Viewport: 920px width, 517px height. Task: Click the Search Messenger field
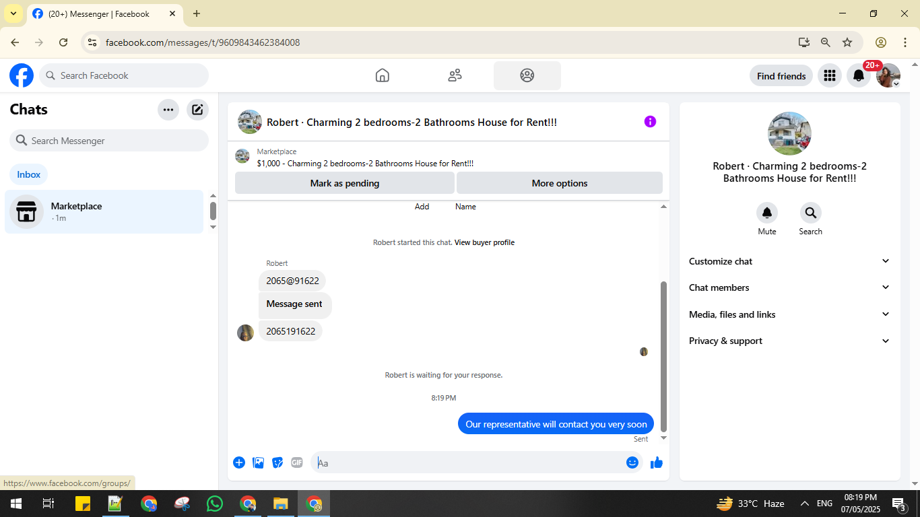pyautogui.click(x=109, y=141)
